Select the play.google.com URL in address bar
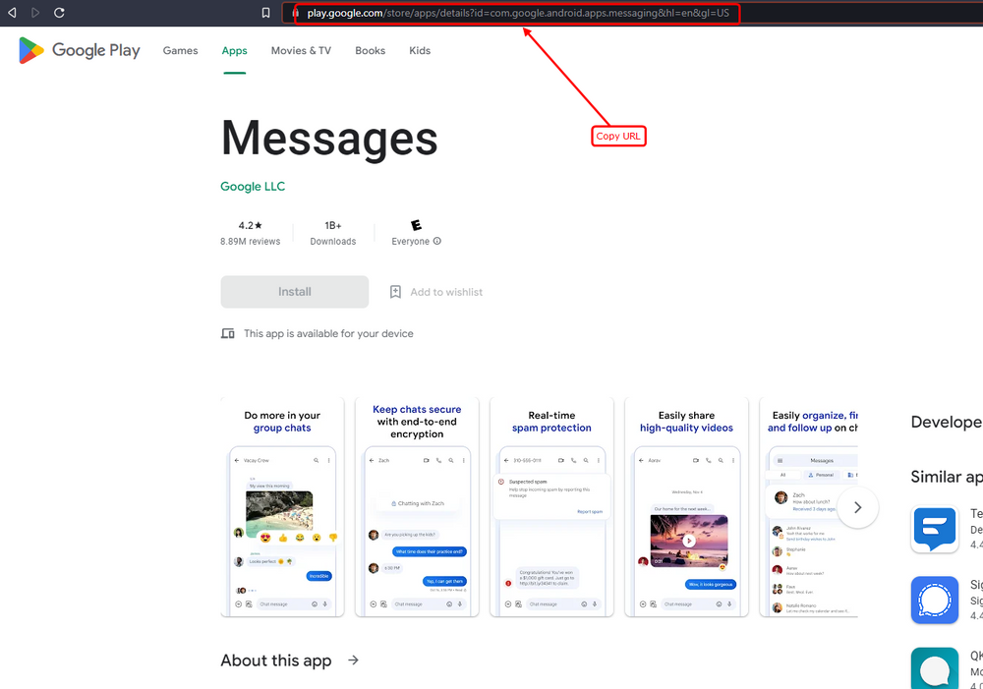983x689 pixels. pos(518,13)
